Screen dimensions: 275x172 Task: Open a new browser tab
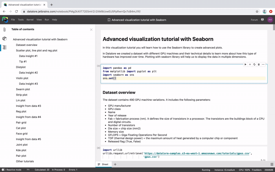51,5
